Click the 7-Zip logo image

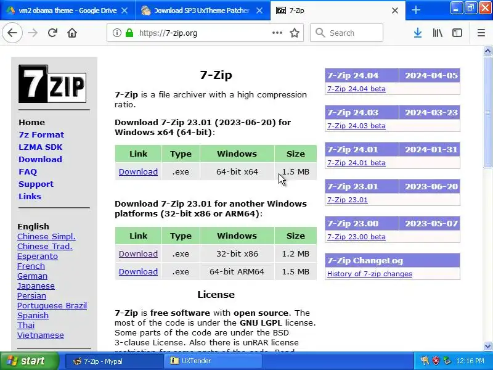(x=52, y=84)
